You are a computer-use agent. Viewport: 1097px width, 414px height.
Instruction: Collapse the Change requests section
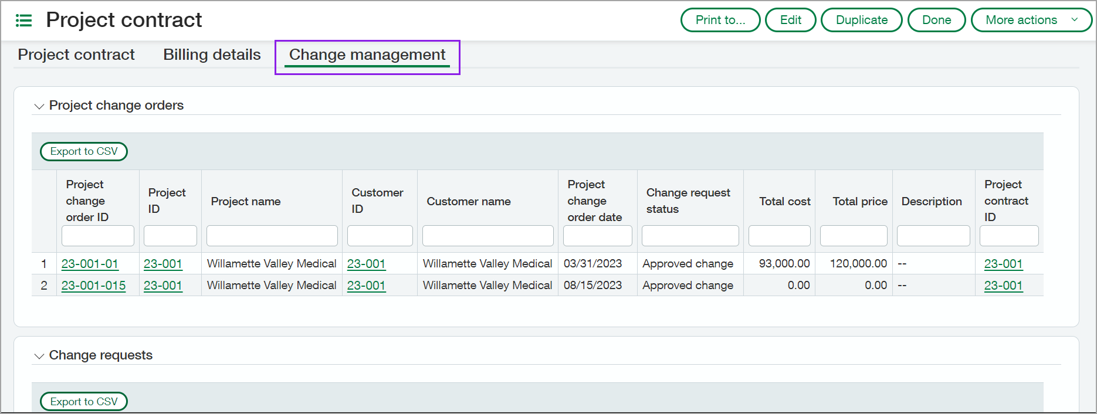(39, 356)
